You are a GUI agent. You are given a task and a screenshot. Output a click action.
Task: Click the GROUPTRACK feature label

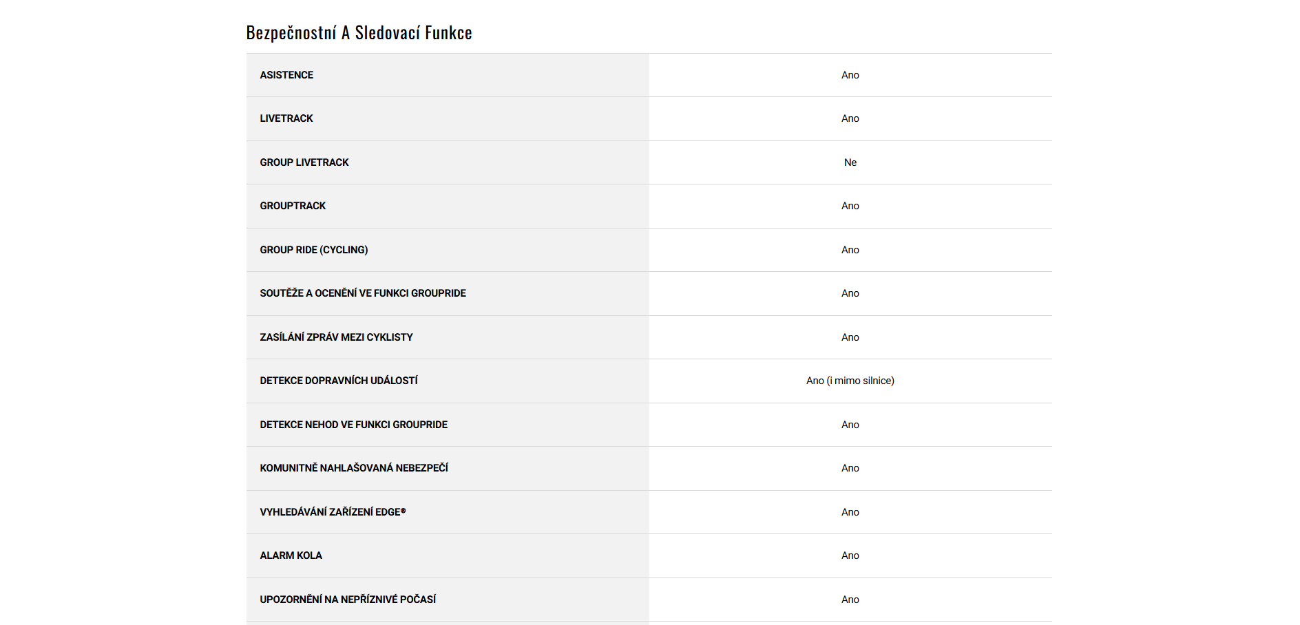[293, 206]
